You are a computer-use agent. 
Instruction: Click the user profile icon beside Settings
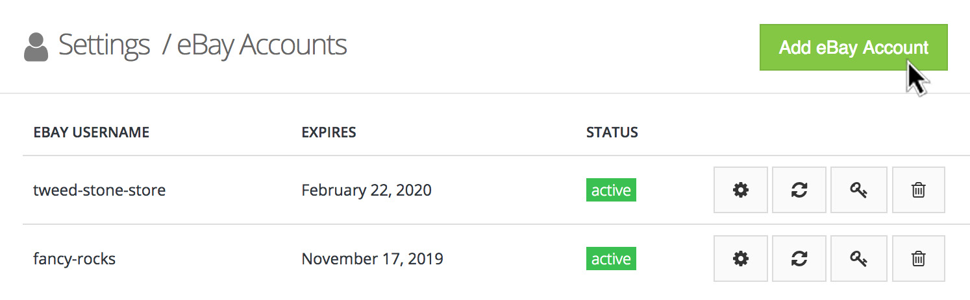click(x=36, y=47)
